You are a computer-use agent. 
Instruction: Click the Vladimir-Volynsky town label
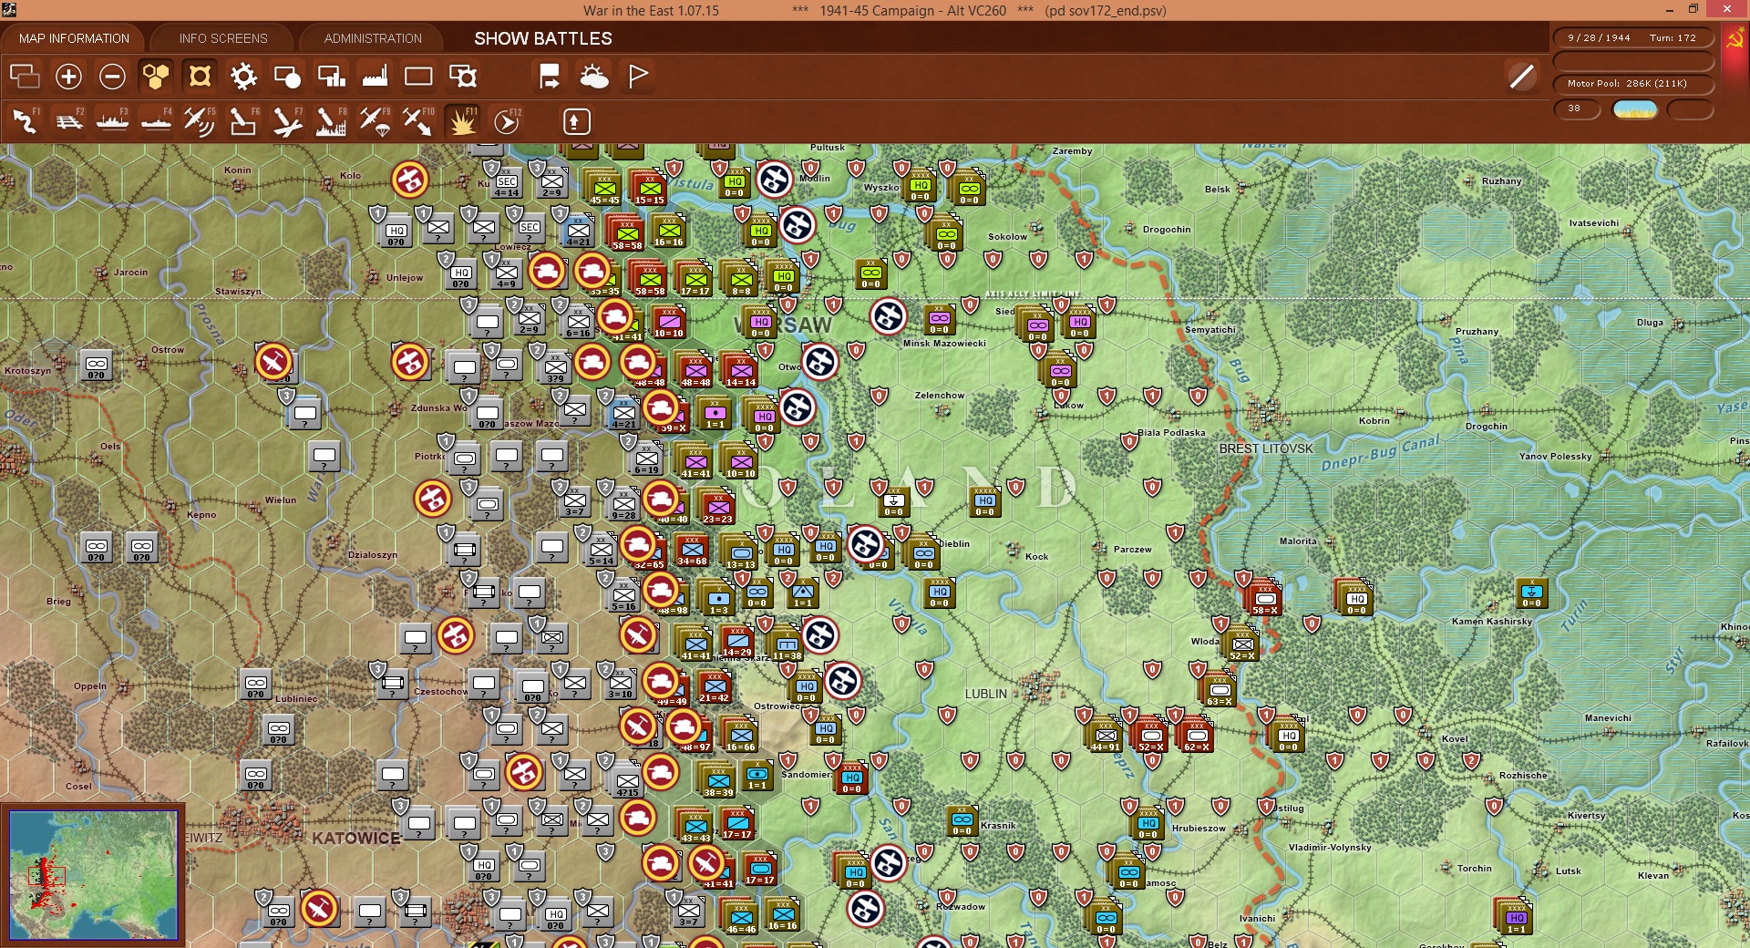(x=1330, y=848)
